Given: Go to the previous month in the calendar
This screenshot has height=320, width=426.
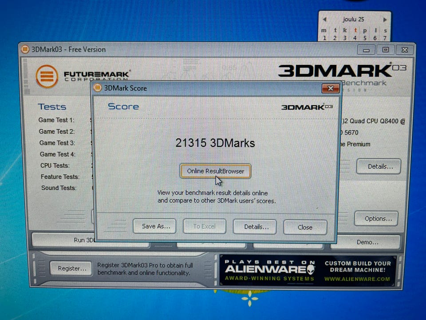Looking at the screenshot, I should point(324,20).
